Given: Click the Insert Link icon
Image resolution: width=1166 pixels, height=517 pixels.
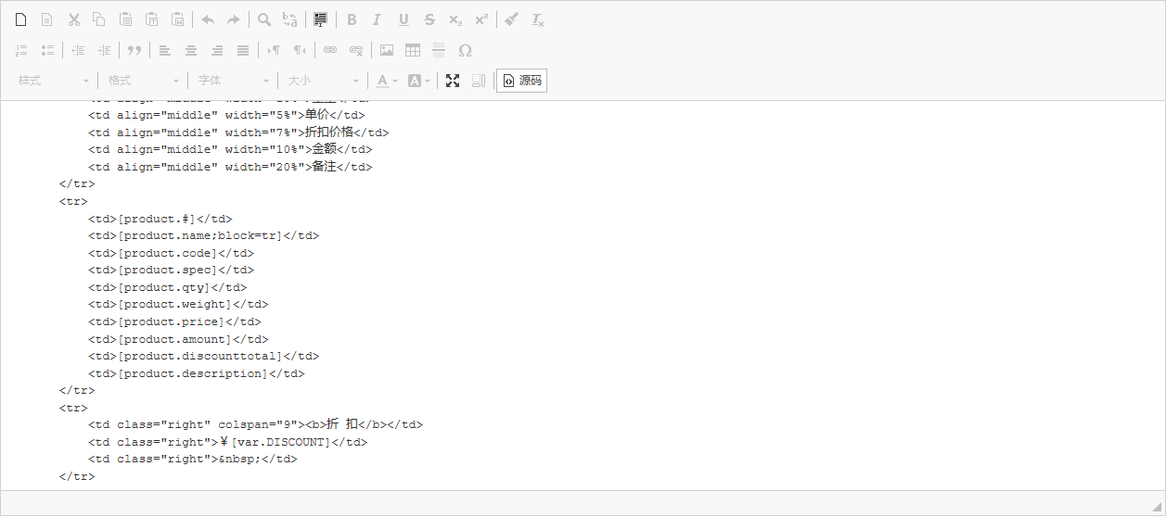Looking at the screenshot, I should coord(330,50).
